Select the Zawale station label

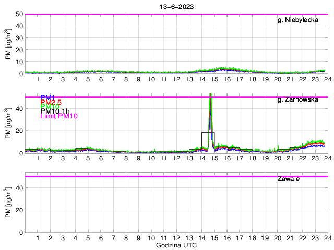(x=289, y=179)
